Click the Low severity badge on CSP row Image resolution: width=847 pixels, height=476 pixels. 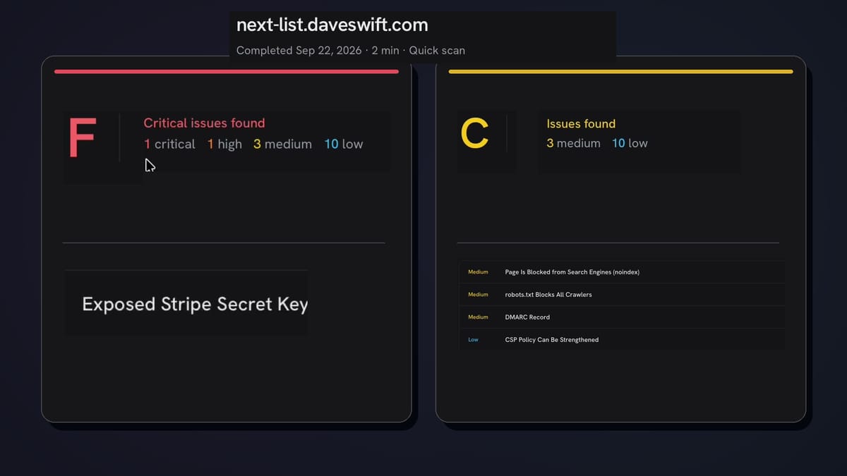(473, 340)
